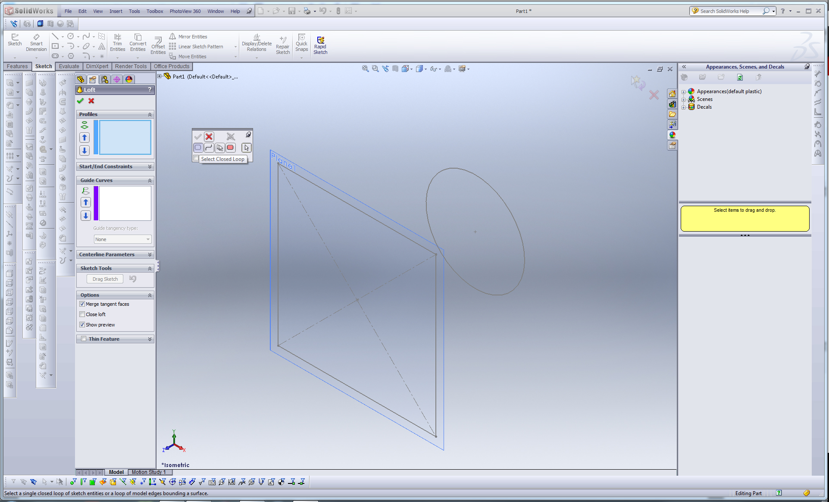
Task: Open the Custom Properties task pane tab
Action: 672,146
